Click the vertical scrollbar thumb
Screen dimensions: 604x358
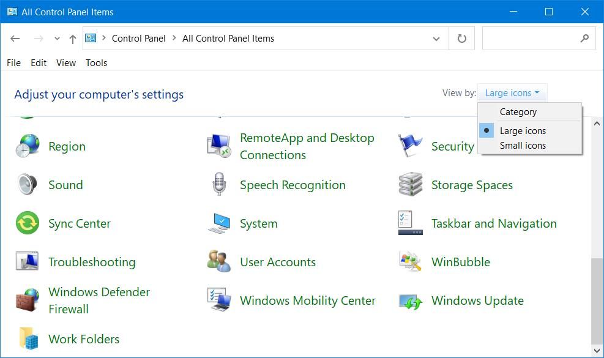pyautogui.click(x=597, y=300)
